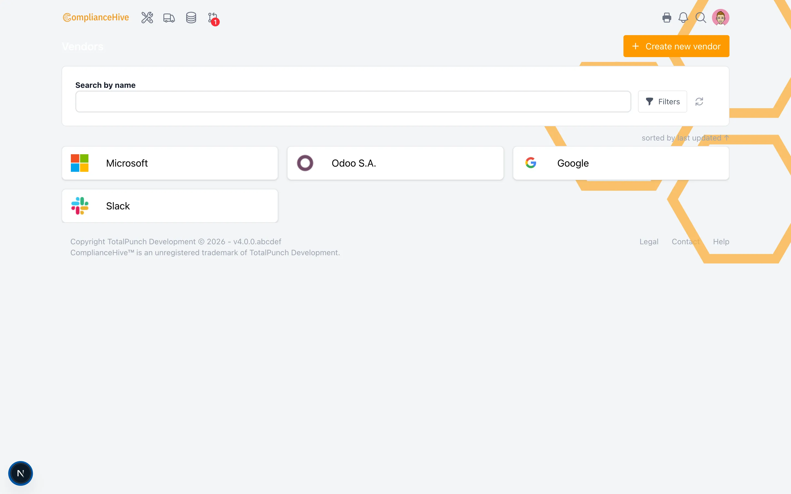
Task: Toggle the sorted by last updated order
Action: (x=685, y=138)
